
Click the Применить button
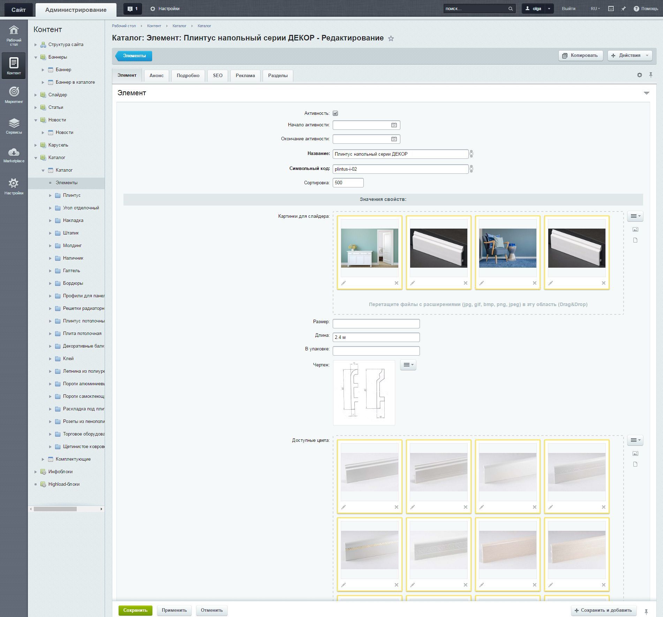point(174,610)
